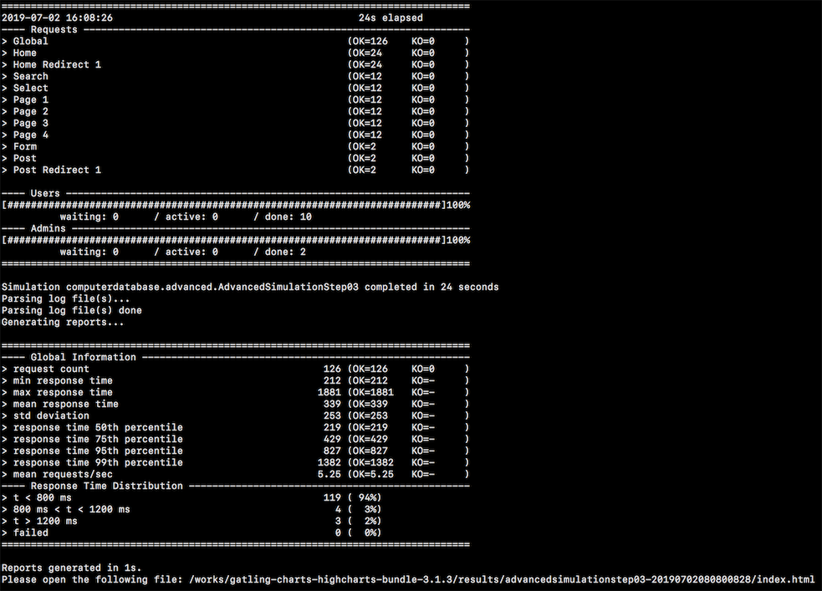Viewport: 822px width, 591px height.
Task: Click the Global row in Requests
Action: pyautogui.click(x=235, y=42)
